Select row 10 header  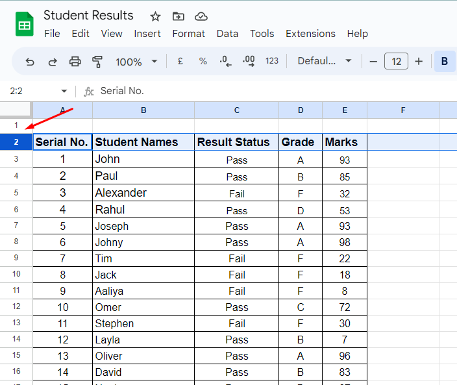16,274
